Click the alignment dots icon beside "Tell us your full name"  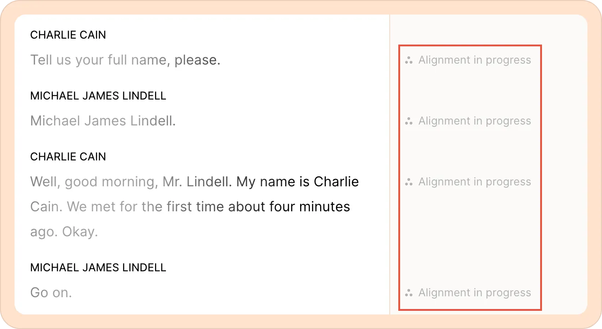click(x=409, y=60)
